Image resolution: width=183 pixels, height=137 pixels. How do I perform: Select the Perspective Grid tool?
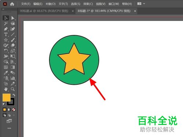coord(13,62)
